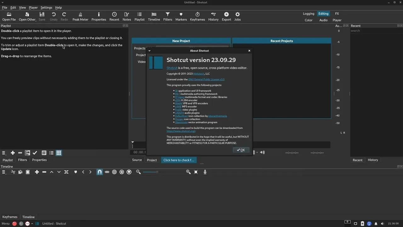Open the Export panel
The height and width of the screenshot is (227, 403).
[x=226, y=16]
